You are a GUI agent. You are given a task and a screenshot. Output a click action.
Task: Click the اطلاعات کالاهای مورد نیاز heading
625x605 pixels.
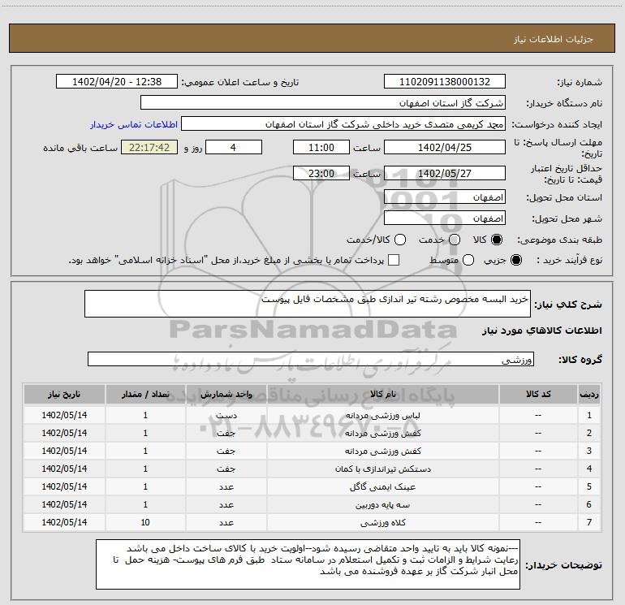[x=542, y=331]
